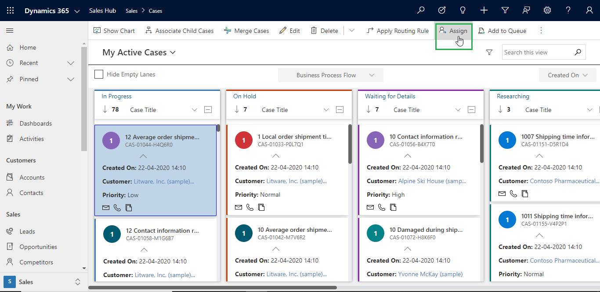Click Sales breadcrumb link in header

click(x=131, y=11)
